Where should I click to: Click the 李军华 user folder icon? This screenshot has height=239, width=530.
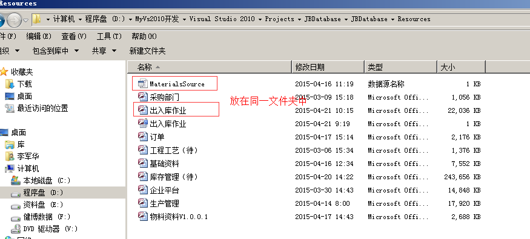pos(10,156)
